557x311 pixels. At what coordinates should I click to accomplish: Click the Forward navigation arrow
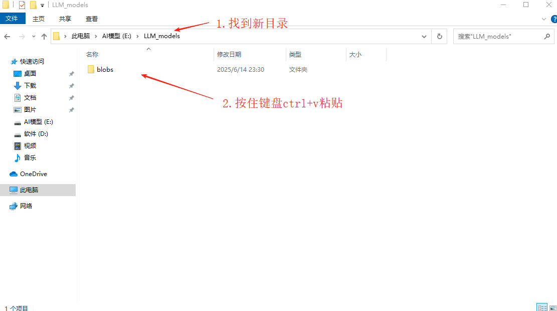pos(22,36)
